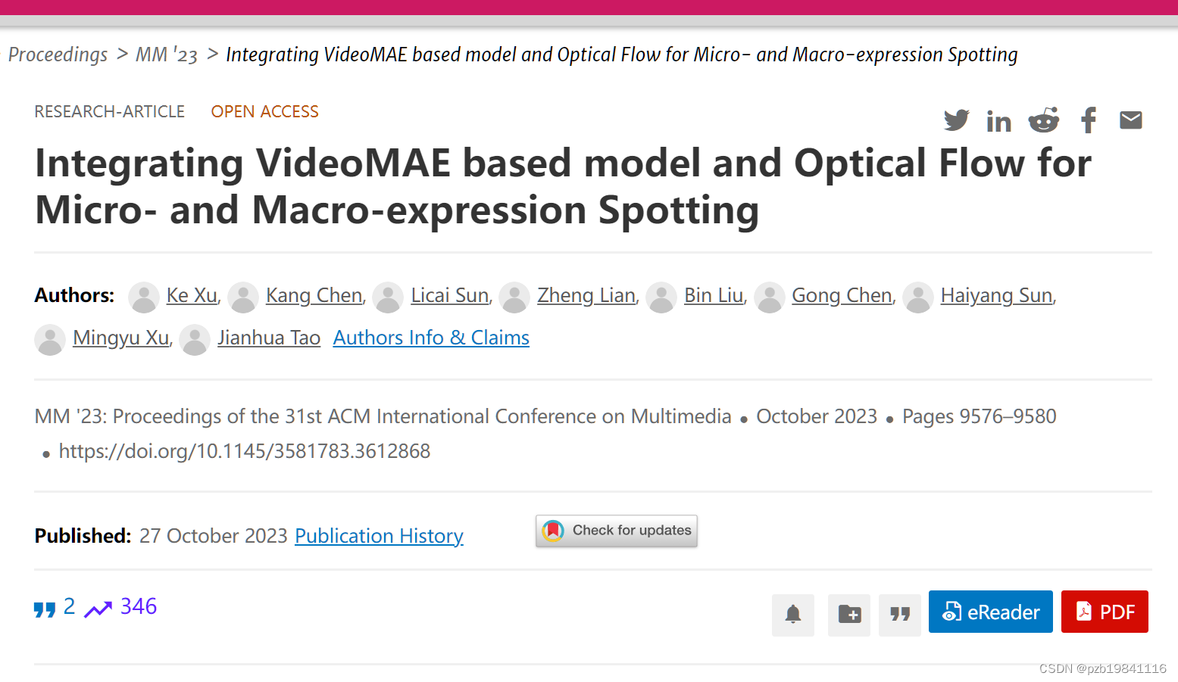Open Haiyang Sun's author avatar
The height and width of the screenshot is (682, 1178).
(918, 297)
